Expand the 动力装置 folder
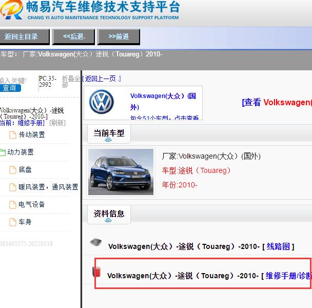Image resolution: width=312 pixels, height=308 pixels. coord(21,152)
